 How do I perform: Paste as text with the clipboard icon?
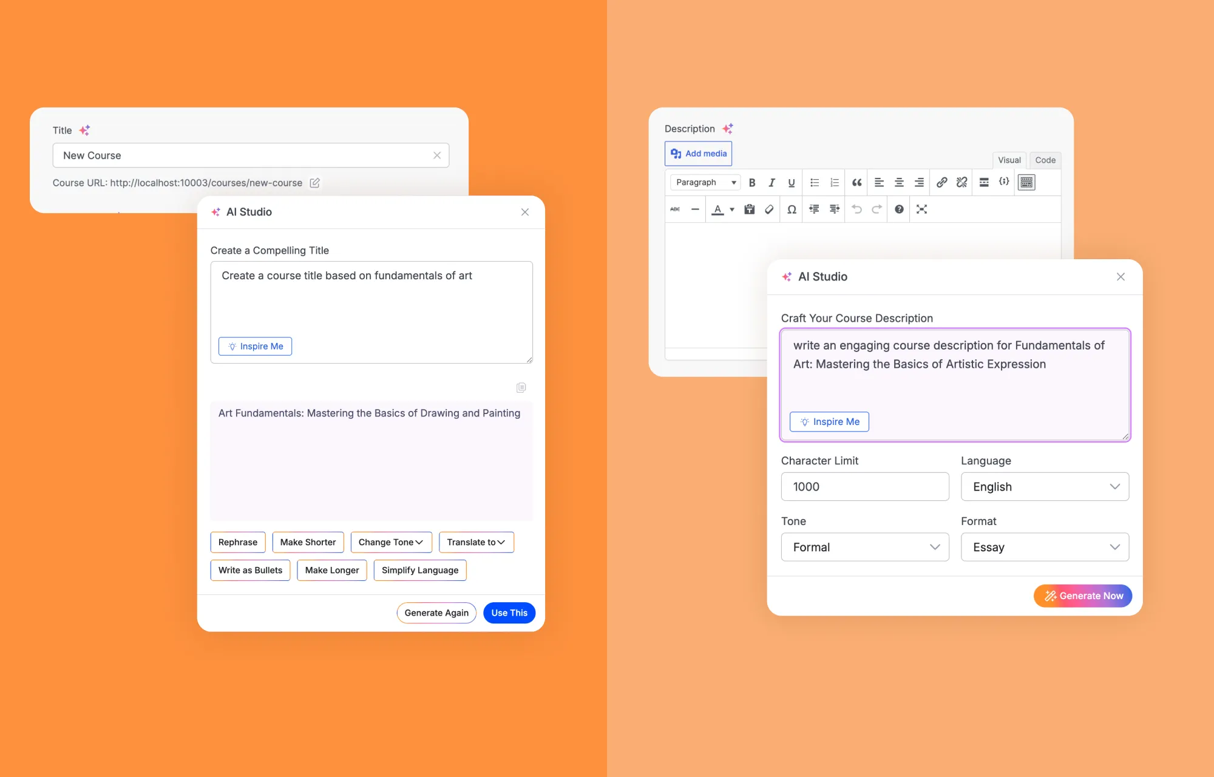coord(750,209)
